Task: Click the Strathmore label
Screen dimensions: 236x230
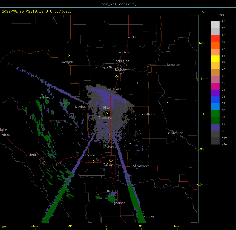Action: coord(141,166)
